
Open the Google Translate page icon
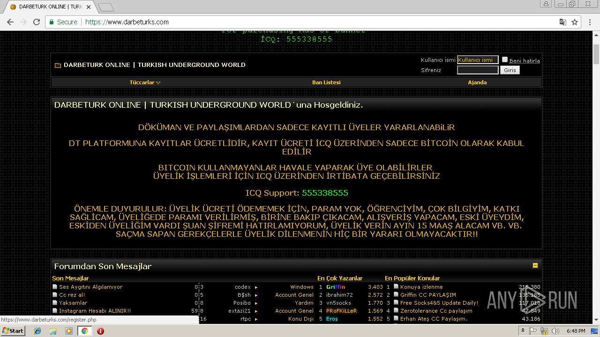tap(563, 22)
